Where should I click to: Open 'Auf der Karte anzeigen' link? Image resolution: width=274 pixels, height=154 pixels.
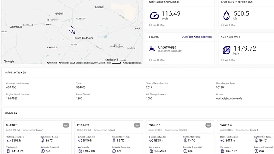[x=197, y=37]
